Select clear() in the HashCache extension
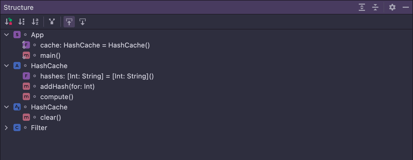 (51, 117)
